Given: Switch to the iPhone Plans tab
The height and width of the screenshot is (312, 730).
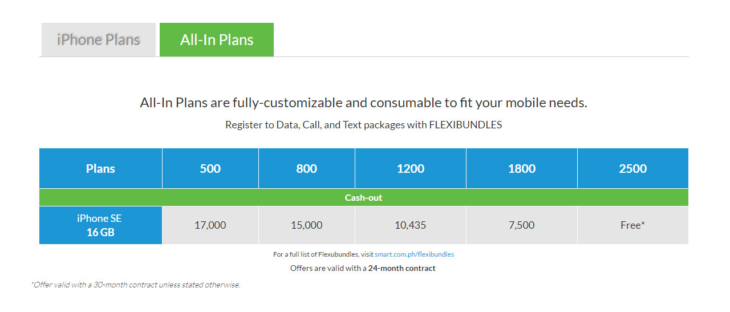Looking at the screenshot, I should click(98, 39).
